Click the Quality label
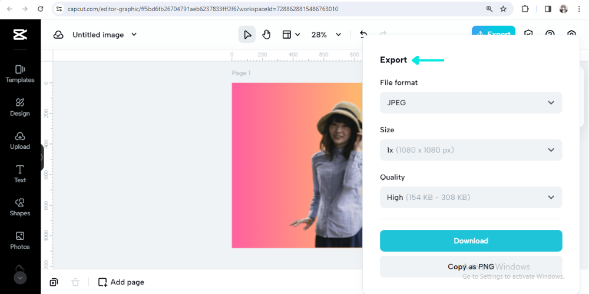 coord(392,177)
